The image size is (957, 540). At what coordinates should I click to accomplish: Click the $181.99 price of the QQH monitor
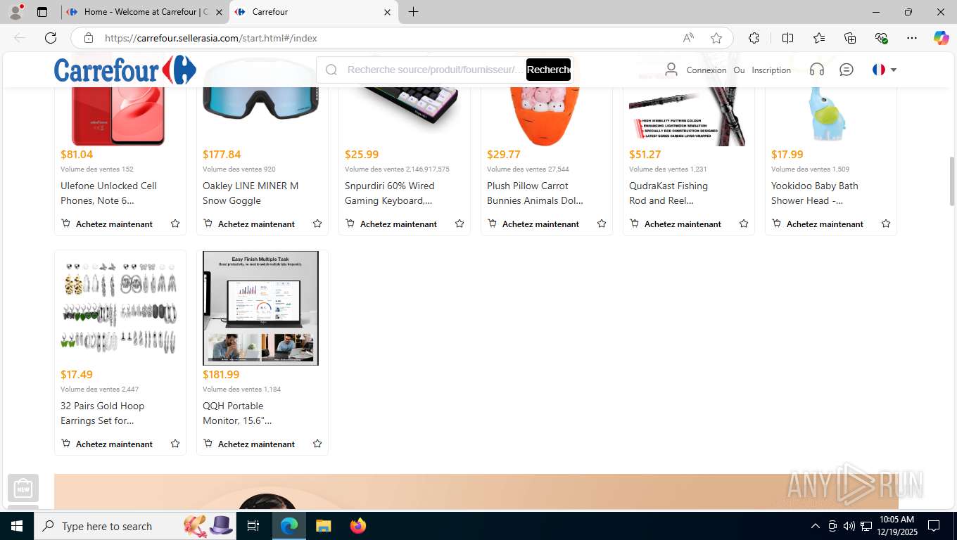221,375
